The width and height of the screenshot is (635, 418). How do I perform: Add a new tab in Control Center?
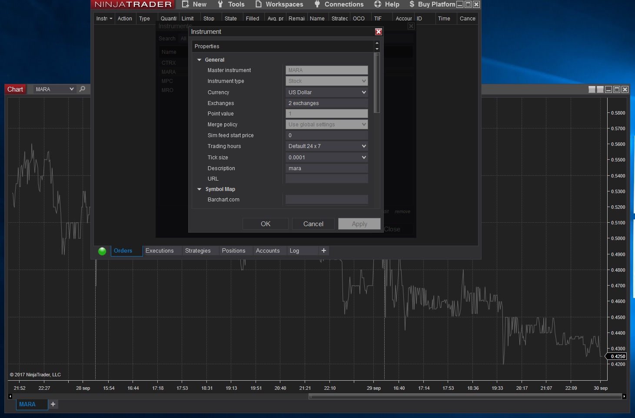(323, 250)
